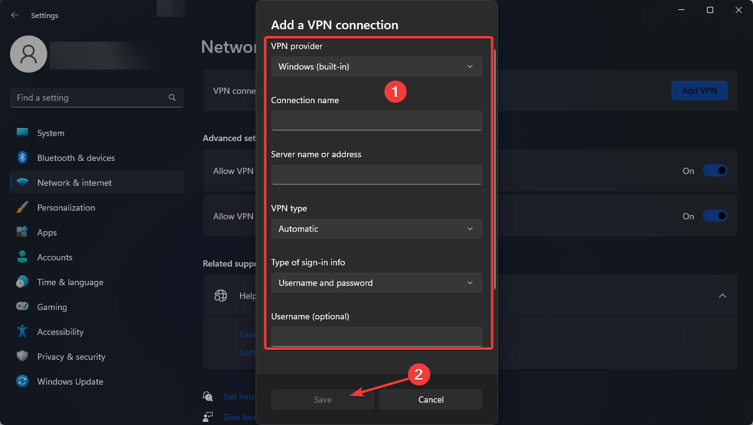Click the Connection name input field
Screen dimensions: 753x425
tap(376, 121)
